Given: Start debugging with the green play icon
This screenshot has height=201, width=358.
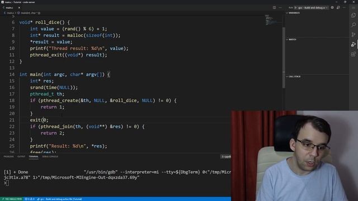Looking at the screenshot, I should pyautogui.click(x=296, y=7).
